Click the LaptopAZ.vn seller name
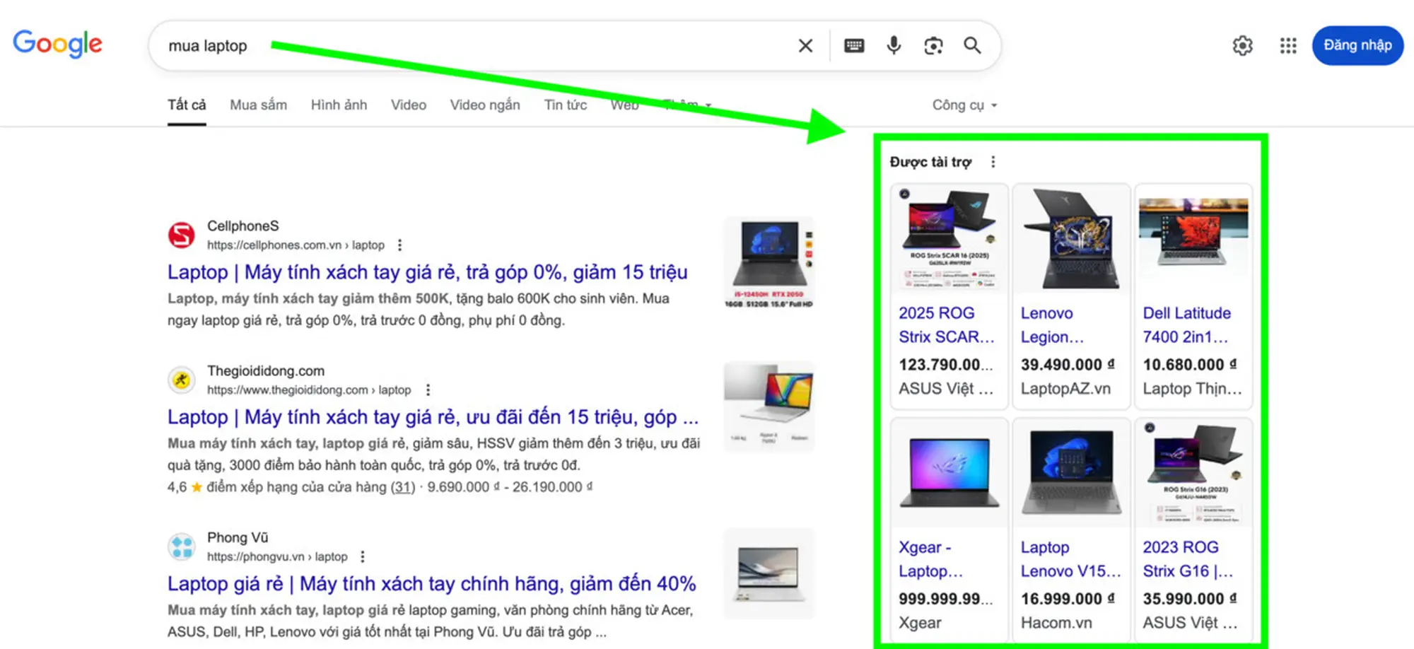The image size is (1414, 649). (x=1065, y=389)
